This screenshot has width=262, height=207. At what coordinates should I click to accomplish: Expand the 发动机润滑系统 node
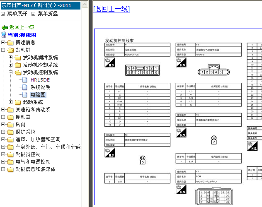pyautogui.click(x=10, y=57)
